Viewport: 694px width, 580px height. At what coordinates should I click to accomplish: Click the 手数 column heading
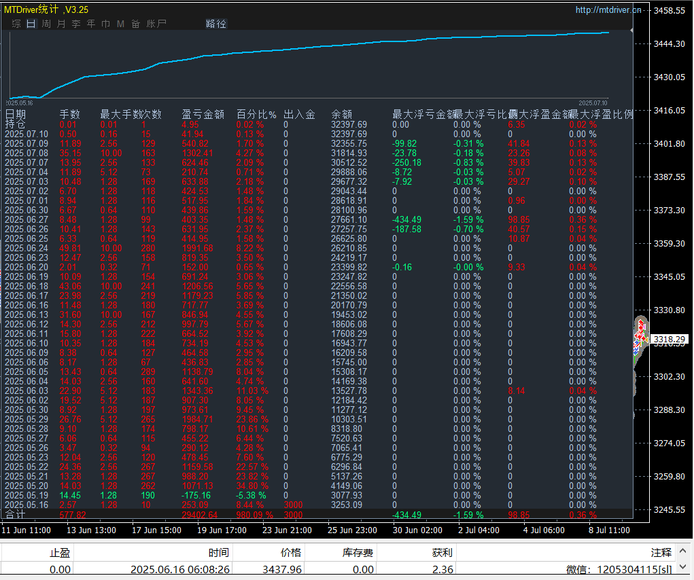(x=70, y=115)
